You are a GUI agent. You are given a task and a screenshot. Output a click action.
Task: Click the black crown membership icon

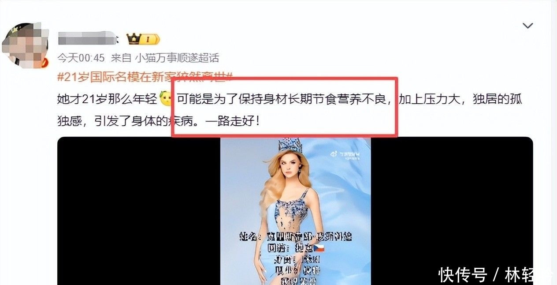coord(134,39)
